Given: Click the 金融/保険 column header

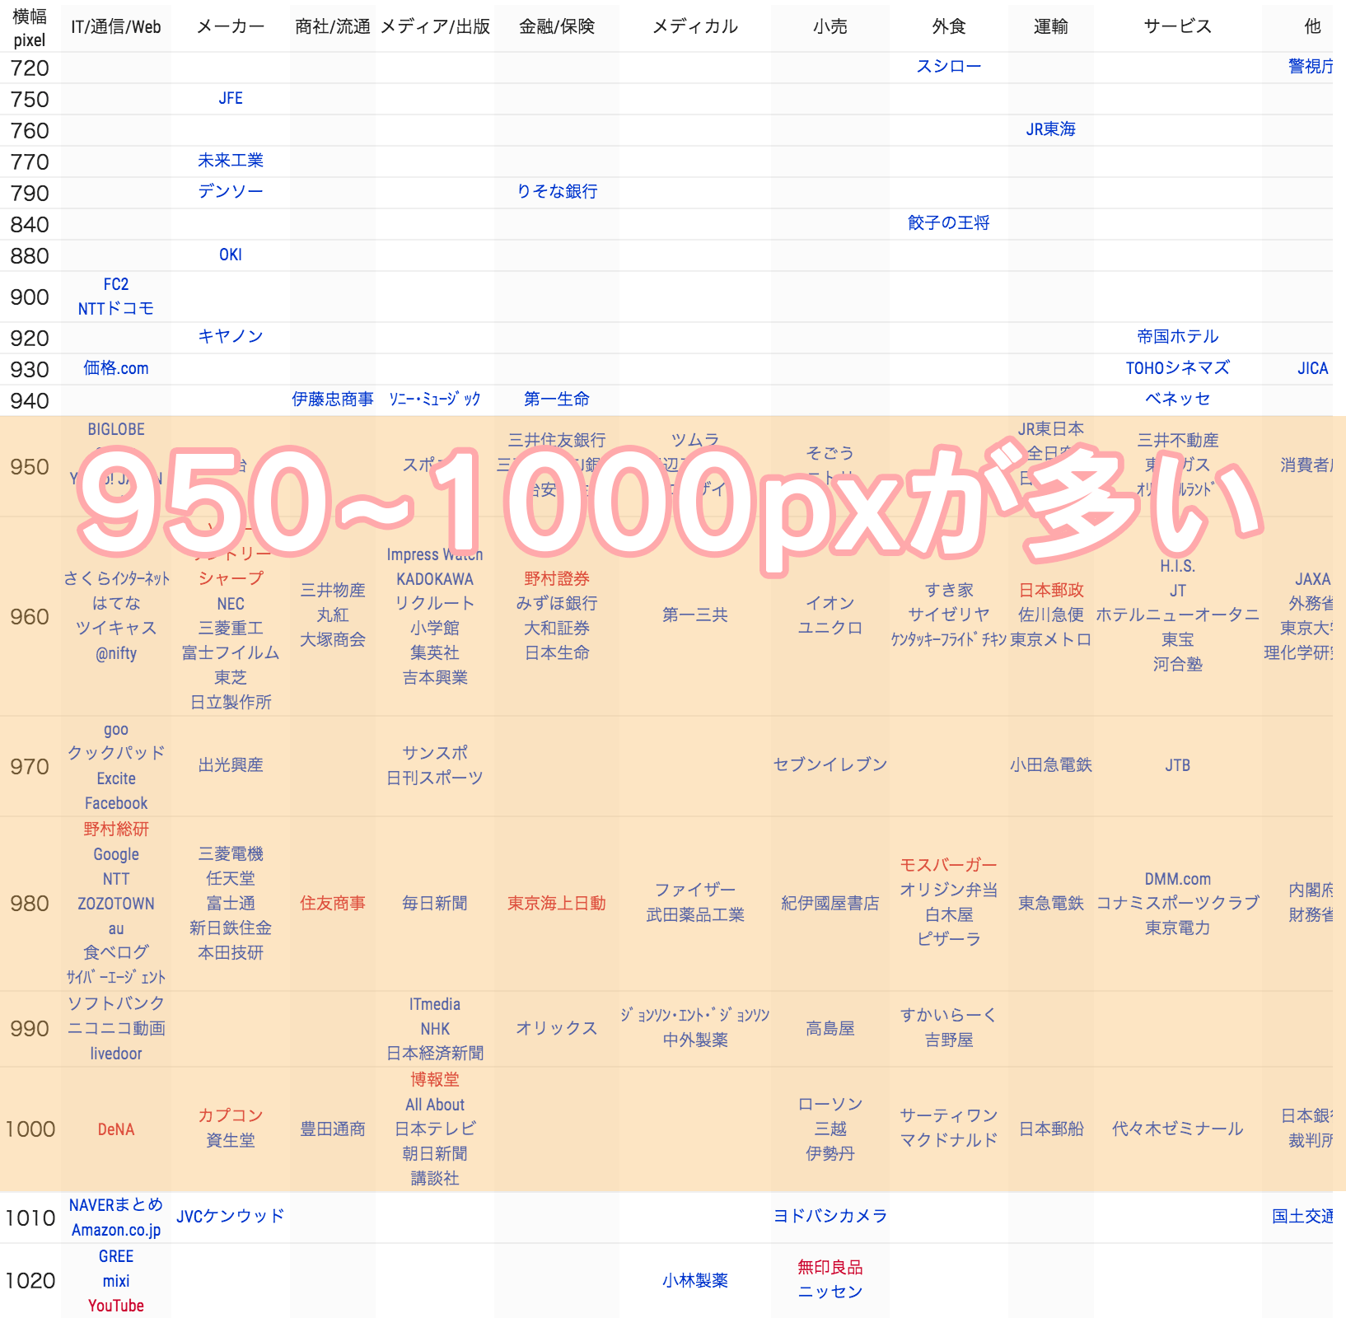Looking at the screenshot, I should pos(557,27).
